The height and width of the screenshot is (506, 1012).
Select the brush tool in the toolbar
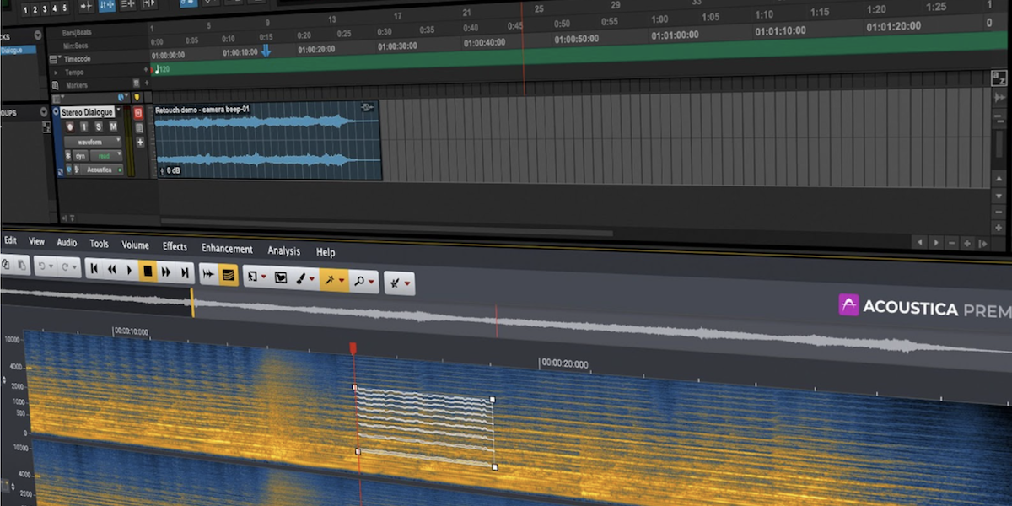[301, 278]
